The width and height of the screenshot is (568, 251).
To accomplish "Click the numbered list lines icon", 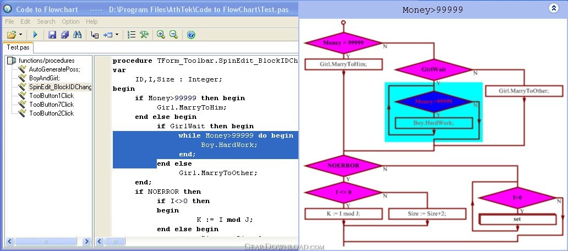I will (x=132, y=35).
